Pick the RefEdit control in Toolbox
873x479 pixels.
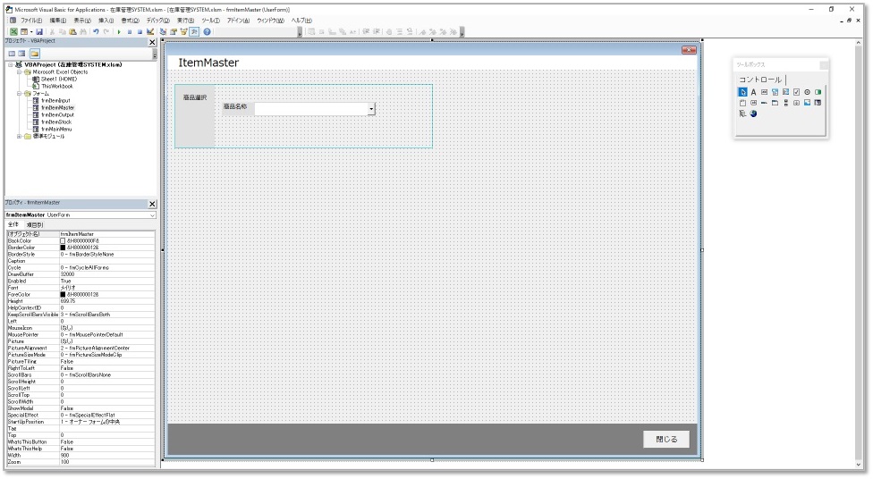(818, 103)
